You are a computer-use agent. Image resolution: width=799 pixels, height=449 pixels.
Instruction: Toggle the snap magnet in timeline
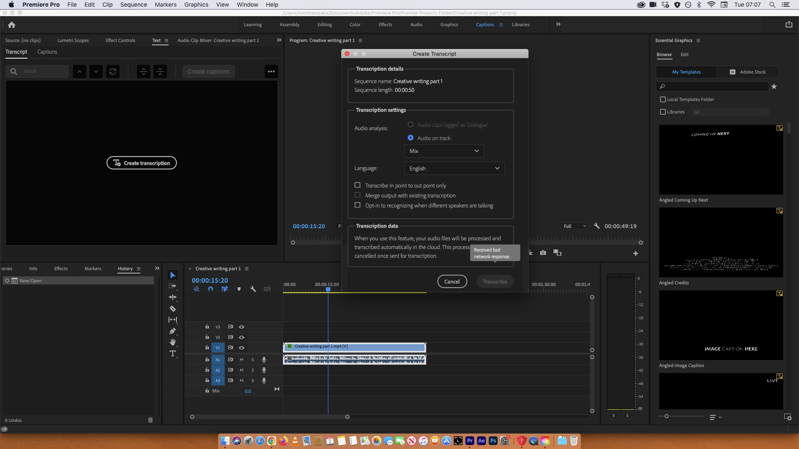click(x=211, y=289)
